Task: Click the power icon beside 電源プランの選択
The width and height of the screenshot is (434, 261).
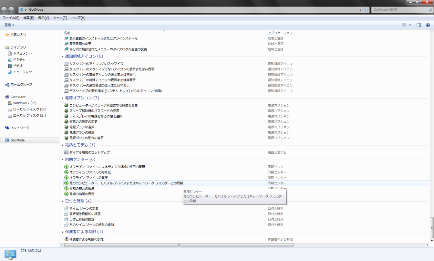Action: point(67,127)
